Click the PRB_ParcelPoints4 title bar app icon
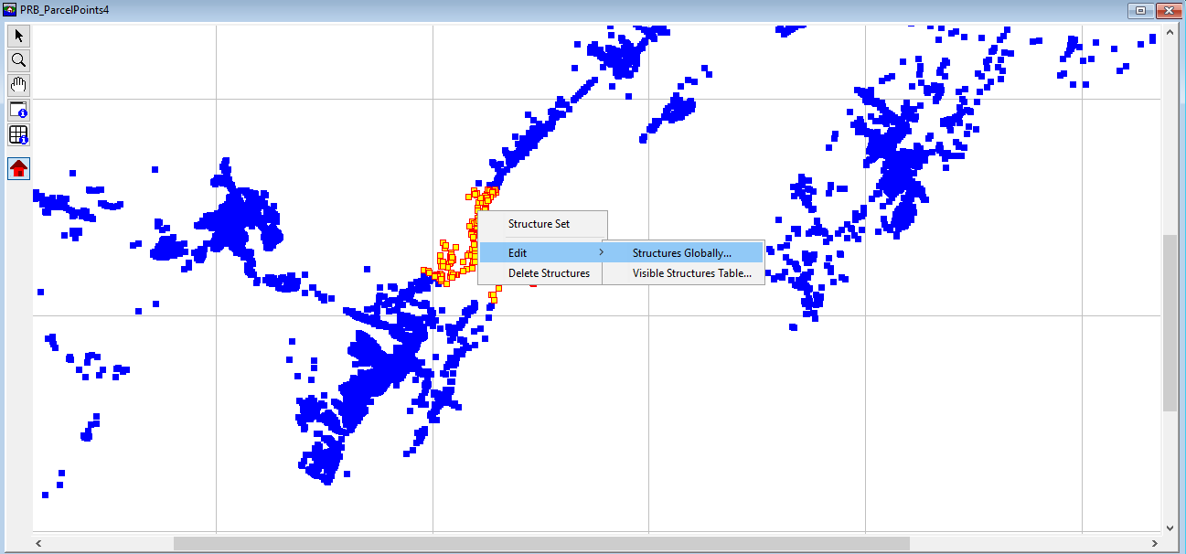1186x554 pixels. tap(9, 10)
